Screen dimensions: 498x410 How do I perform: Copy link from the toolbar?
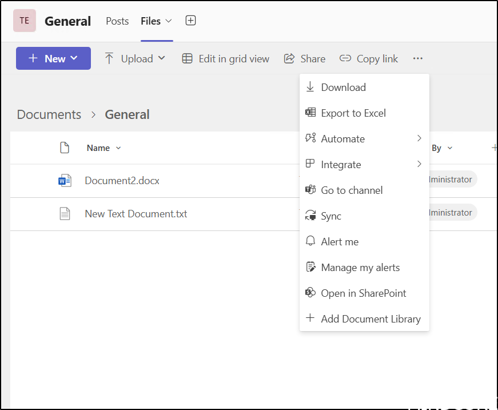(369, 58)
